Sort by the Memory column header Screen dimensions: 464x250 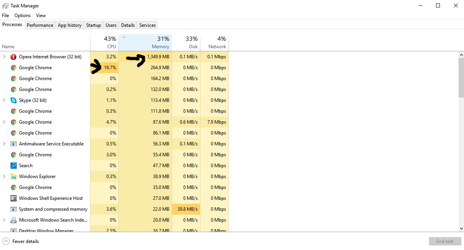pyautogui.click(x=145, y=43)
